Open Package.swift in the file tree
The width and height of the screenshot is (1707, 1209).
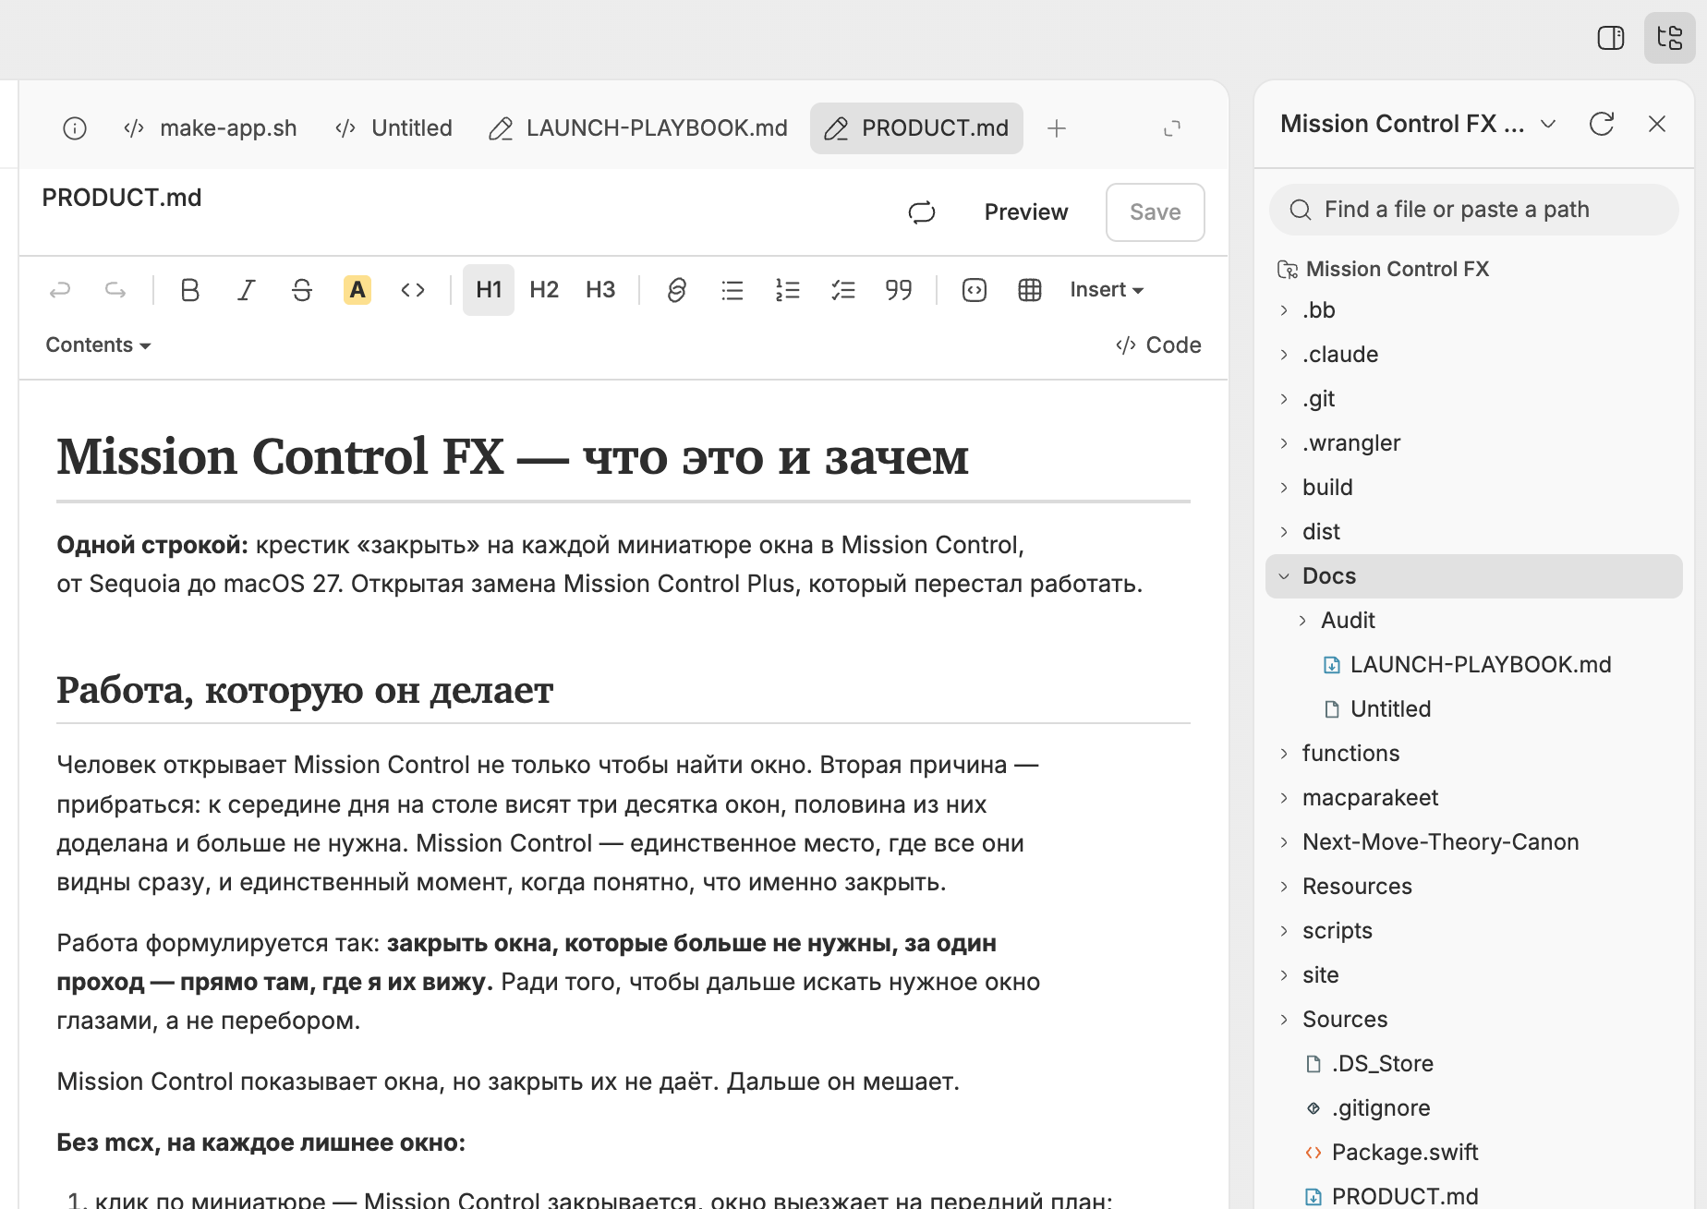tap(1405, 1153)
